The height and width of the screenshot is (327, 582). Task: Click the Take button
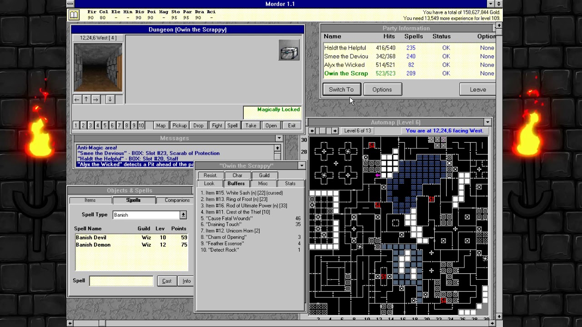point(251,126)
